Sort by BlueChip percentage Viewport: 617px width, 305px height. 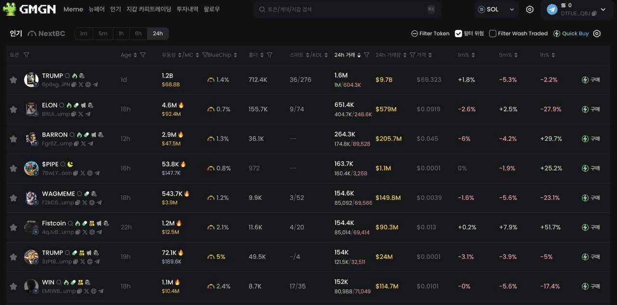[x=235, y=55]
